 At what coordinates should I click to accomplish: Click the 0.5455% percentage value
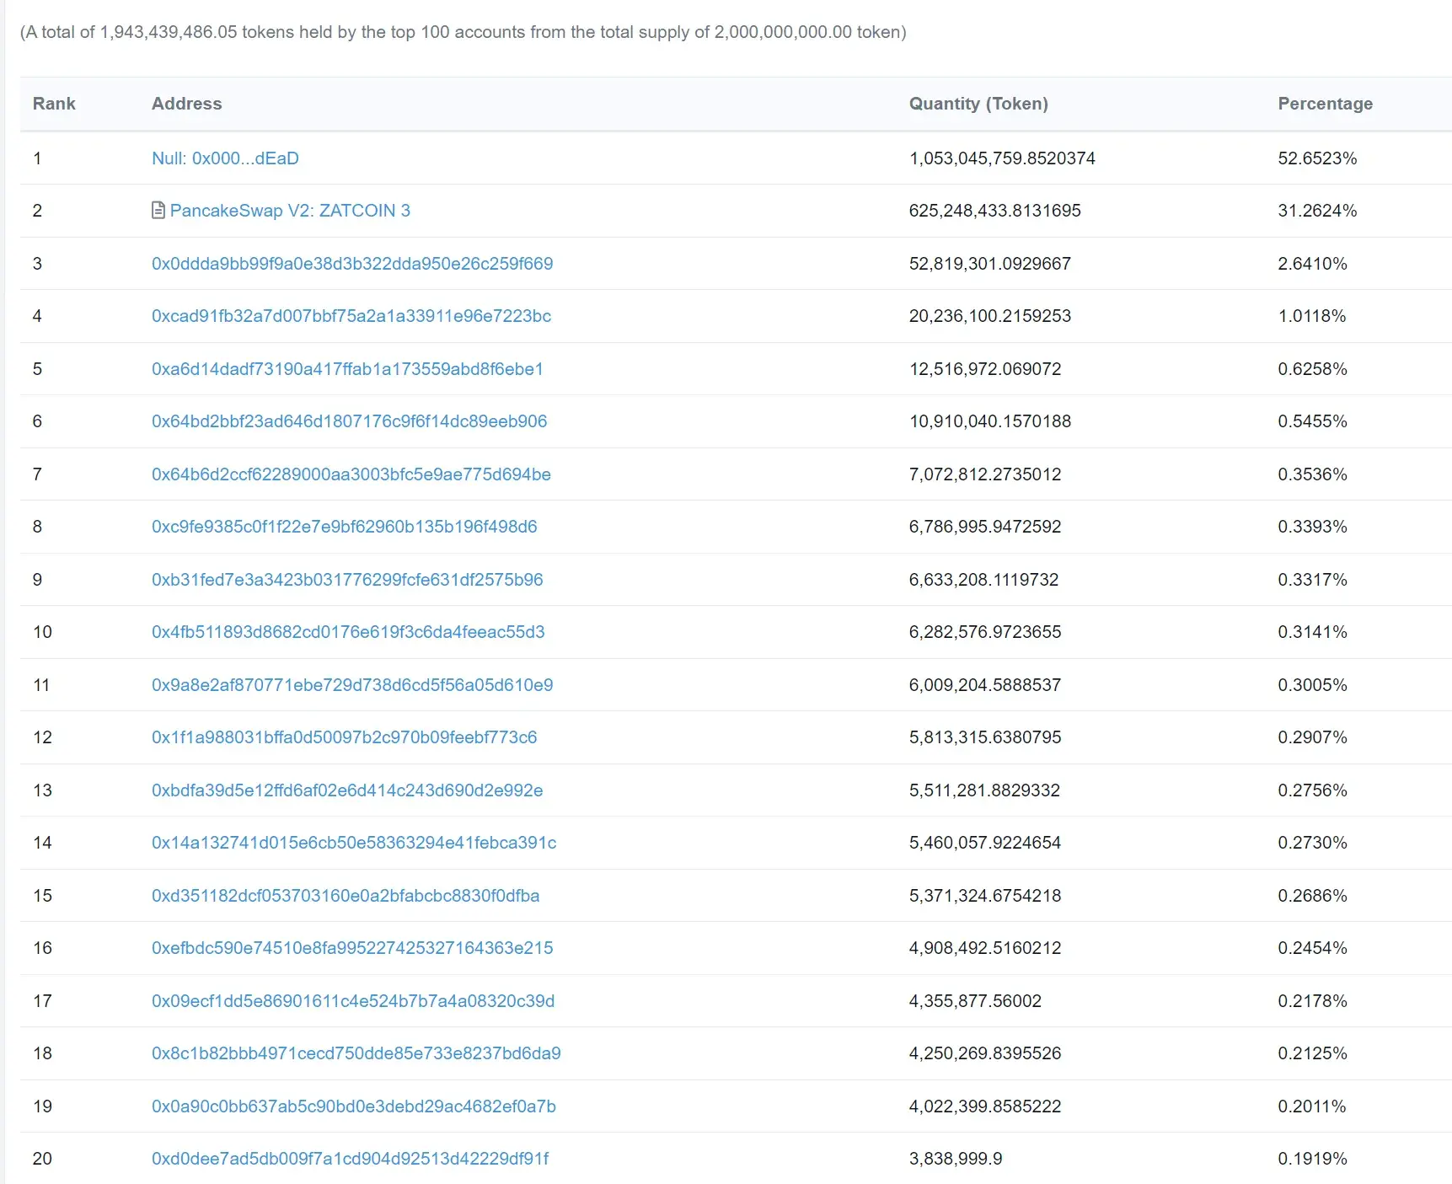click(1312, 421)
